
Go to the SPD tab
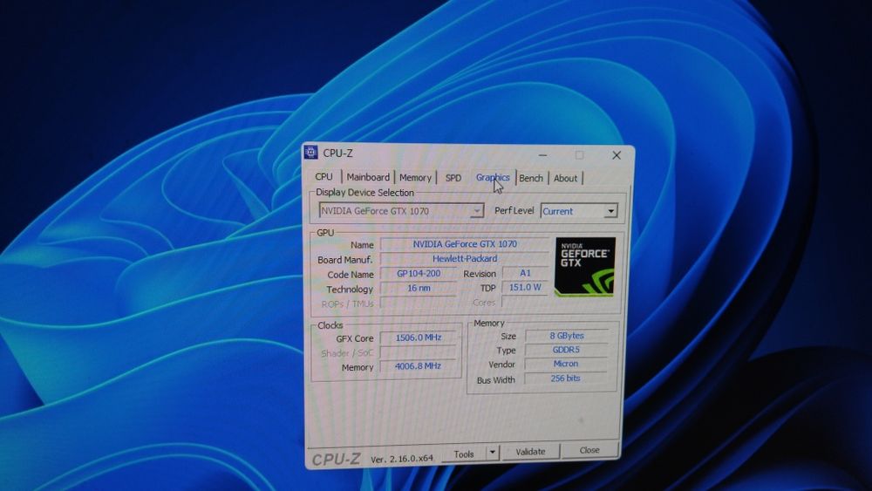coord(453,178)
